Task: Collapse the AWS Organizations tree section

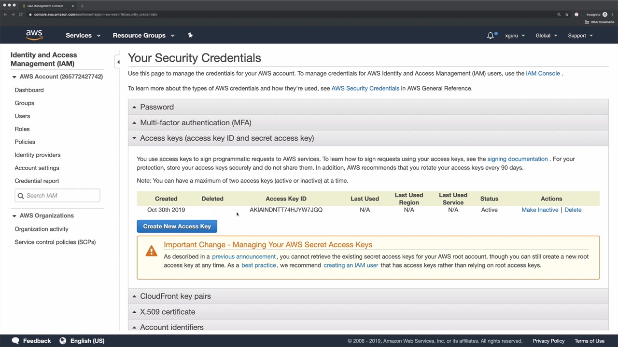Action: tap(14, 215)
